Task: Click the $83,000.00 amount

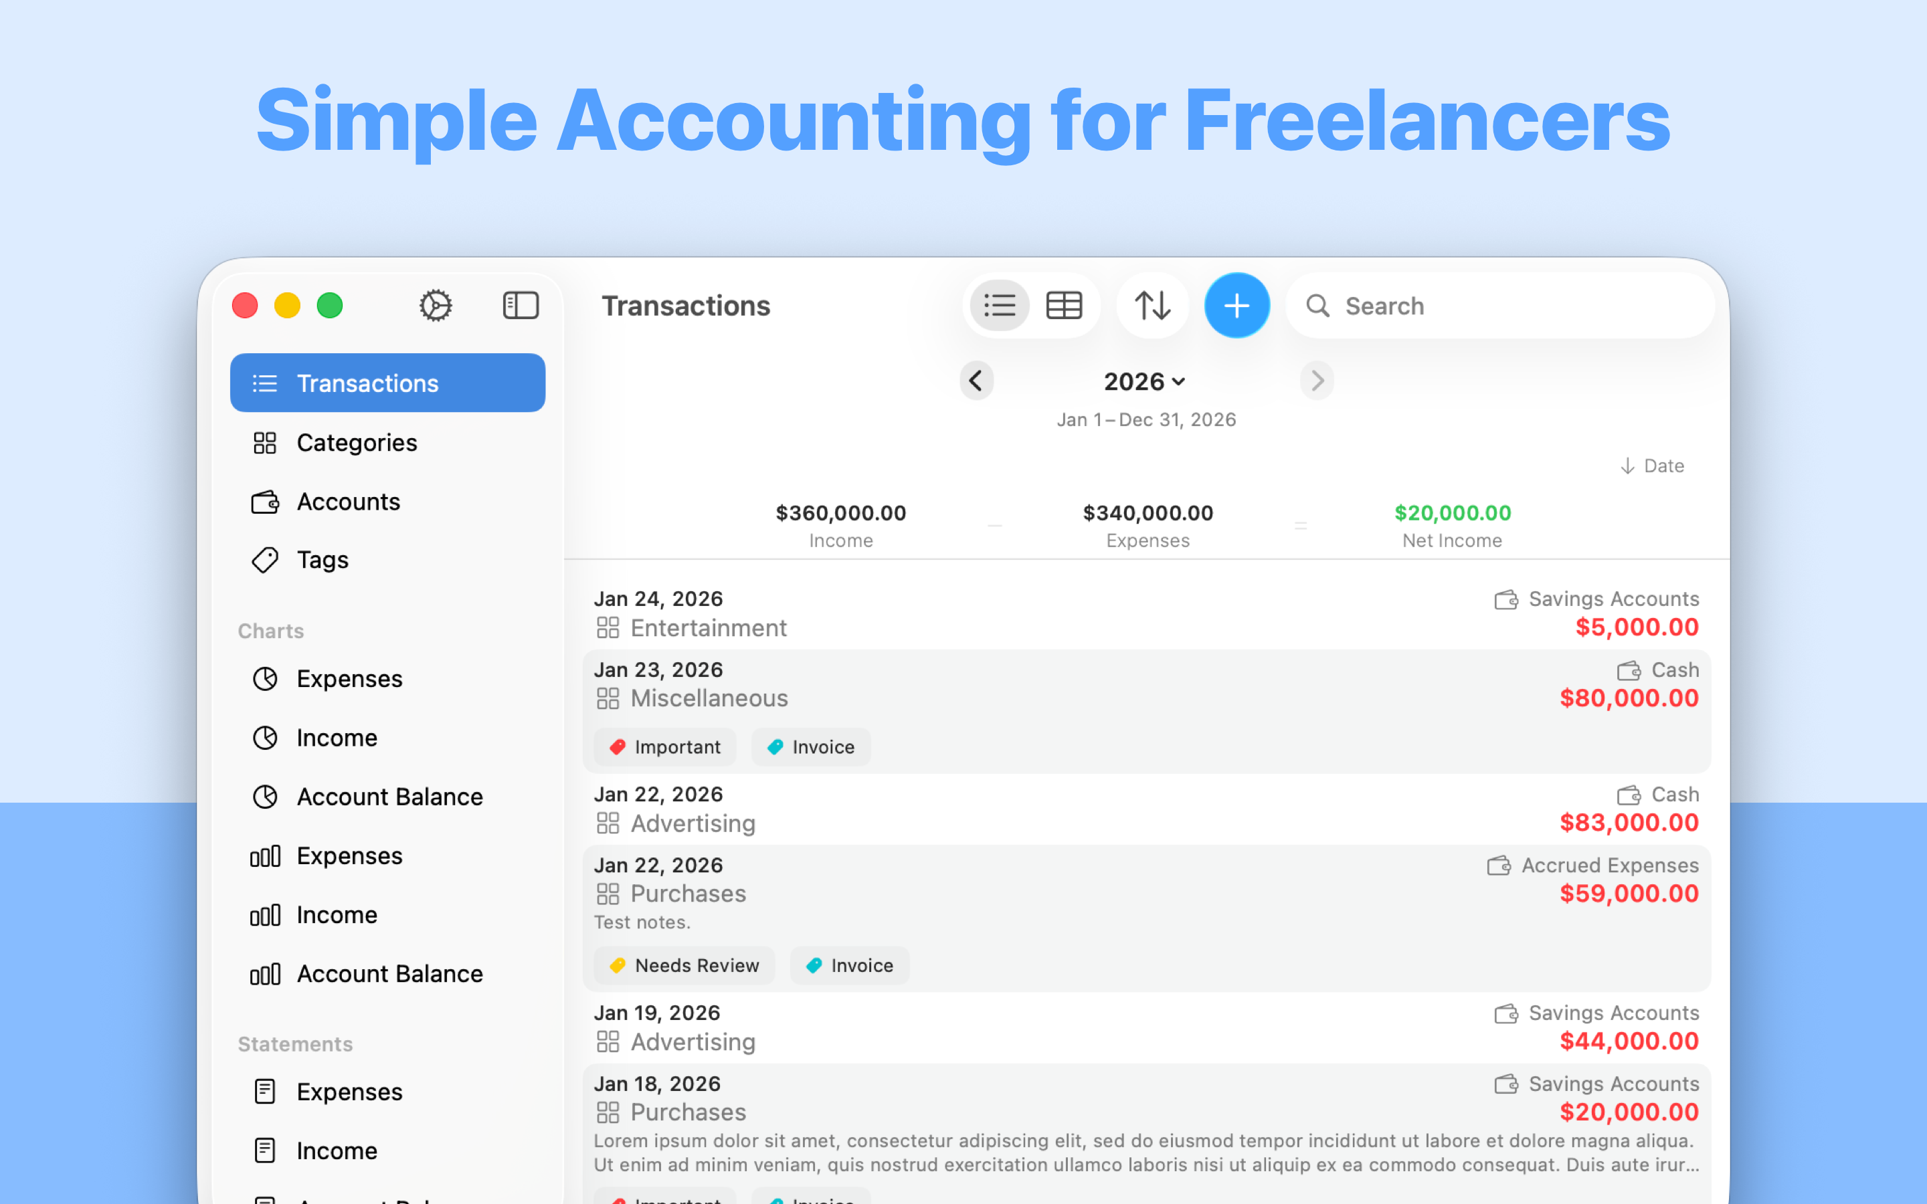Action: [1629, 823]
